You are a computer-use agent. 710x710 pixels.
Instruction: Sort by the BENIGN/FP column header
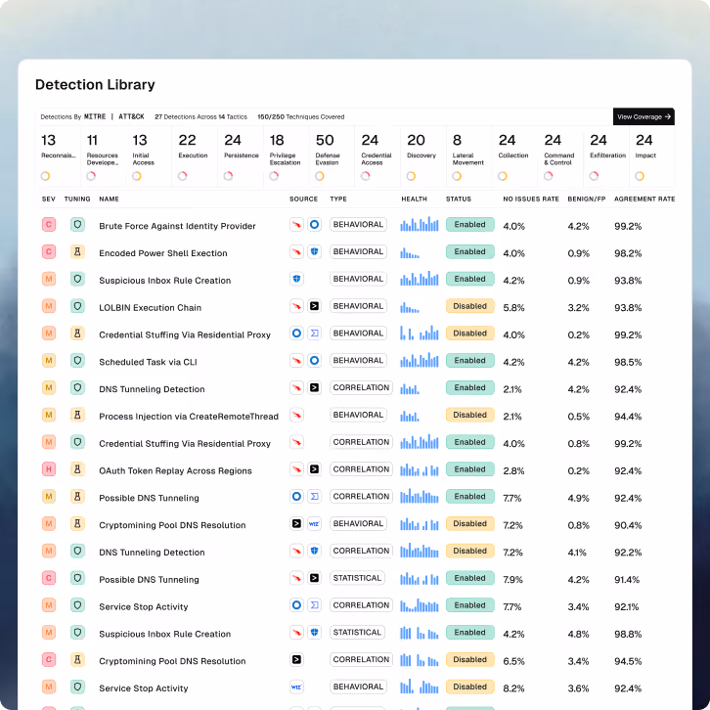pyautogui.click(x=587, y=199)
